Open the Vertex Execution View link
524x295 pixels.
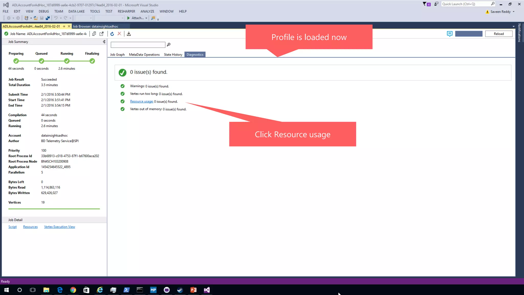[x=60, y=227]
